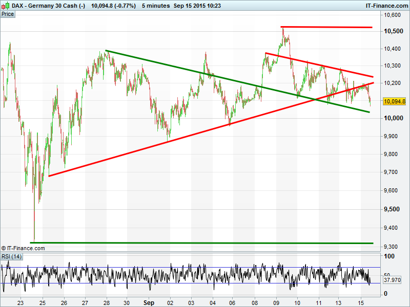Click the © IT-Finance.com copyright text
Image resolution: width=410 pixels, height=307 pixels.
(x=23, y=248)
